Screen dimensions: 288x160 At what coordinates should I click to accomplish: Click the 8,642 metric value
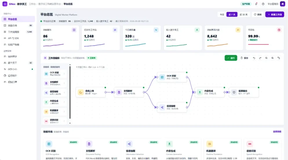pyautogui.click(x=212, y=36)
